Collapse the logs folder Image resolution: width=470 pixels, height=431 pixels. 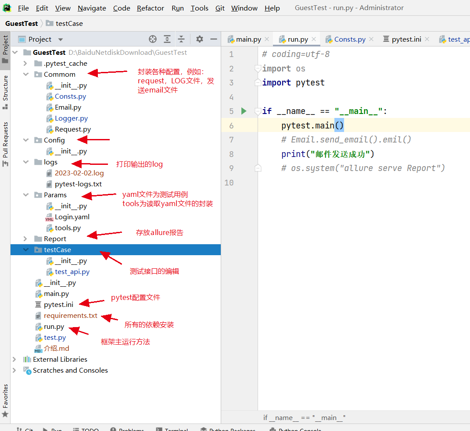tap(25, 162)
